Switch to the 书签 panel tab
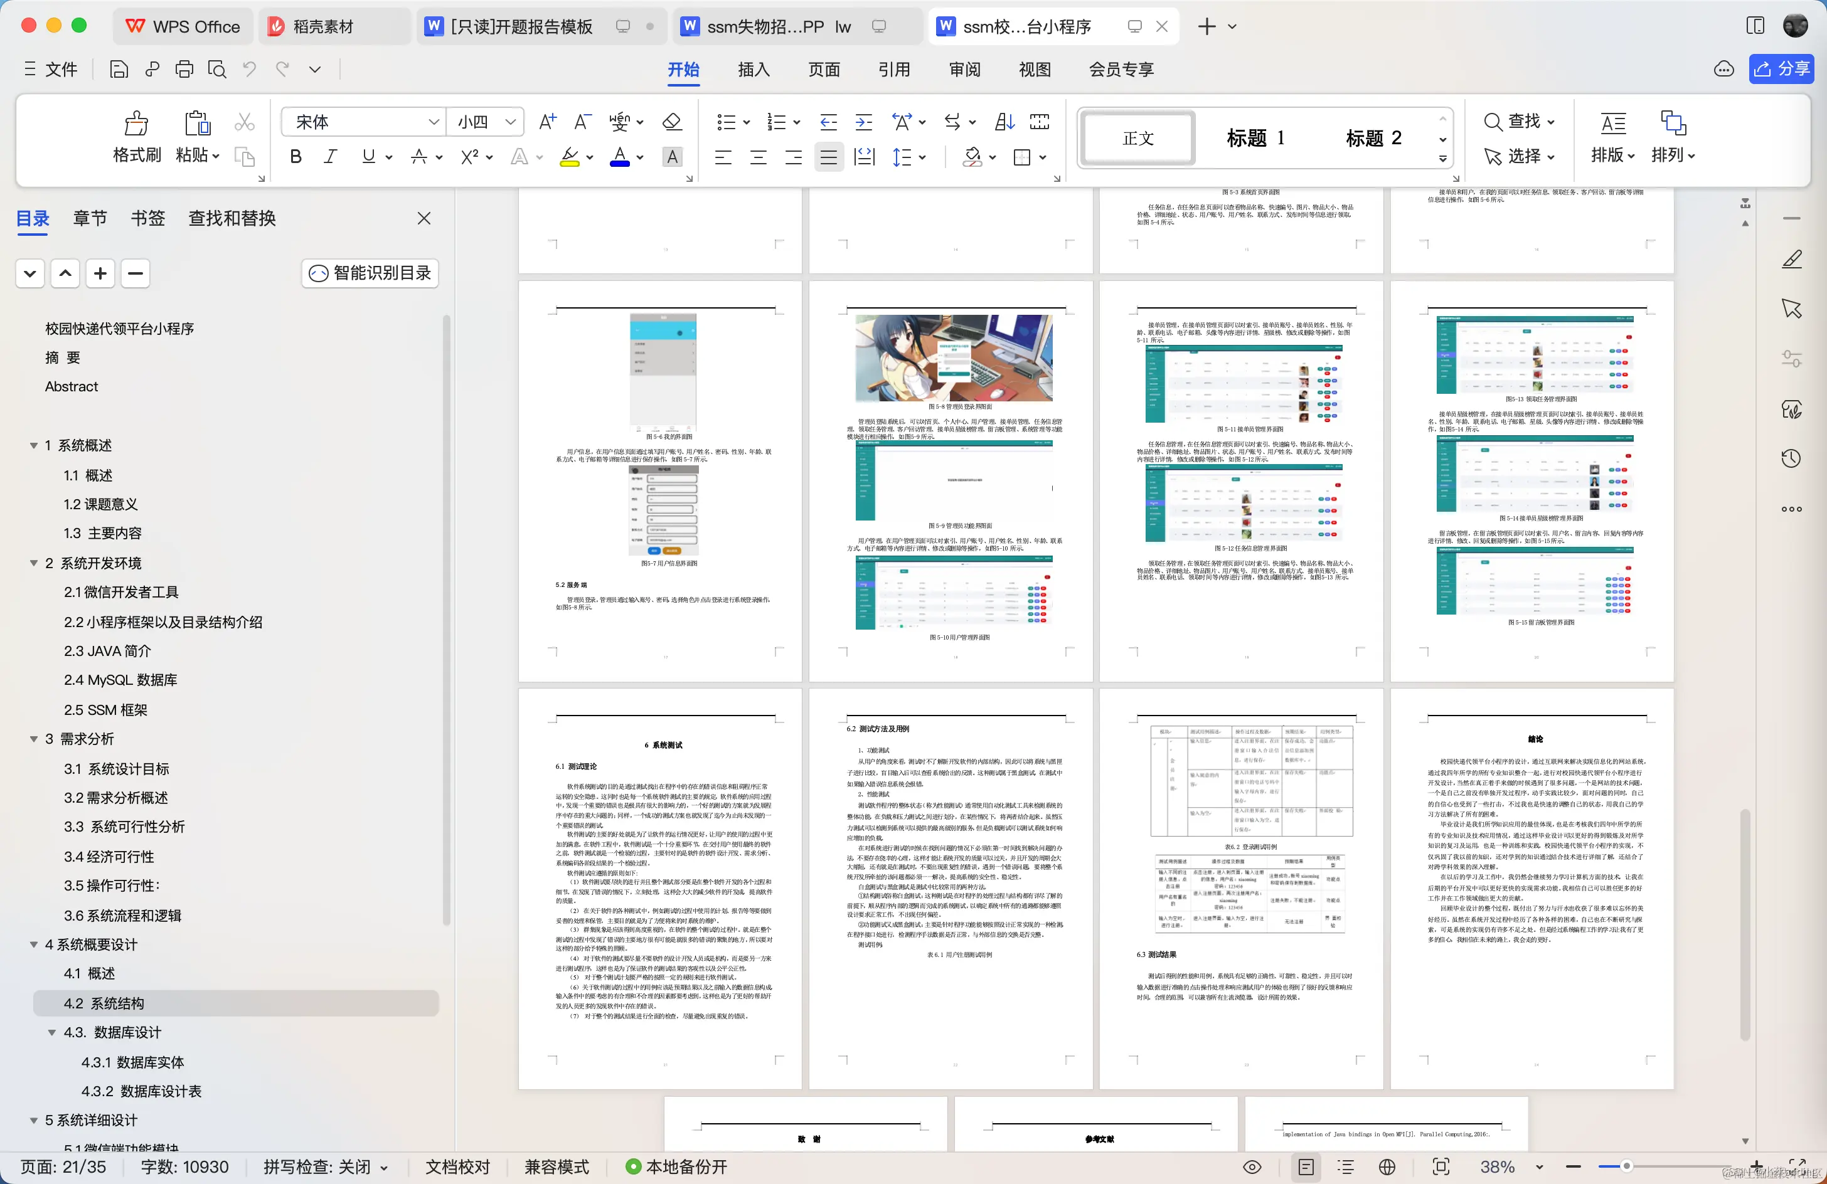1827x1184 pixels. pyautogui.click(x=147, y=218)
